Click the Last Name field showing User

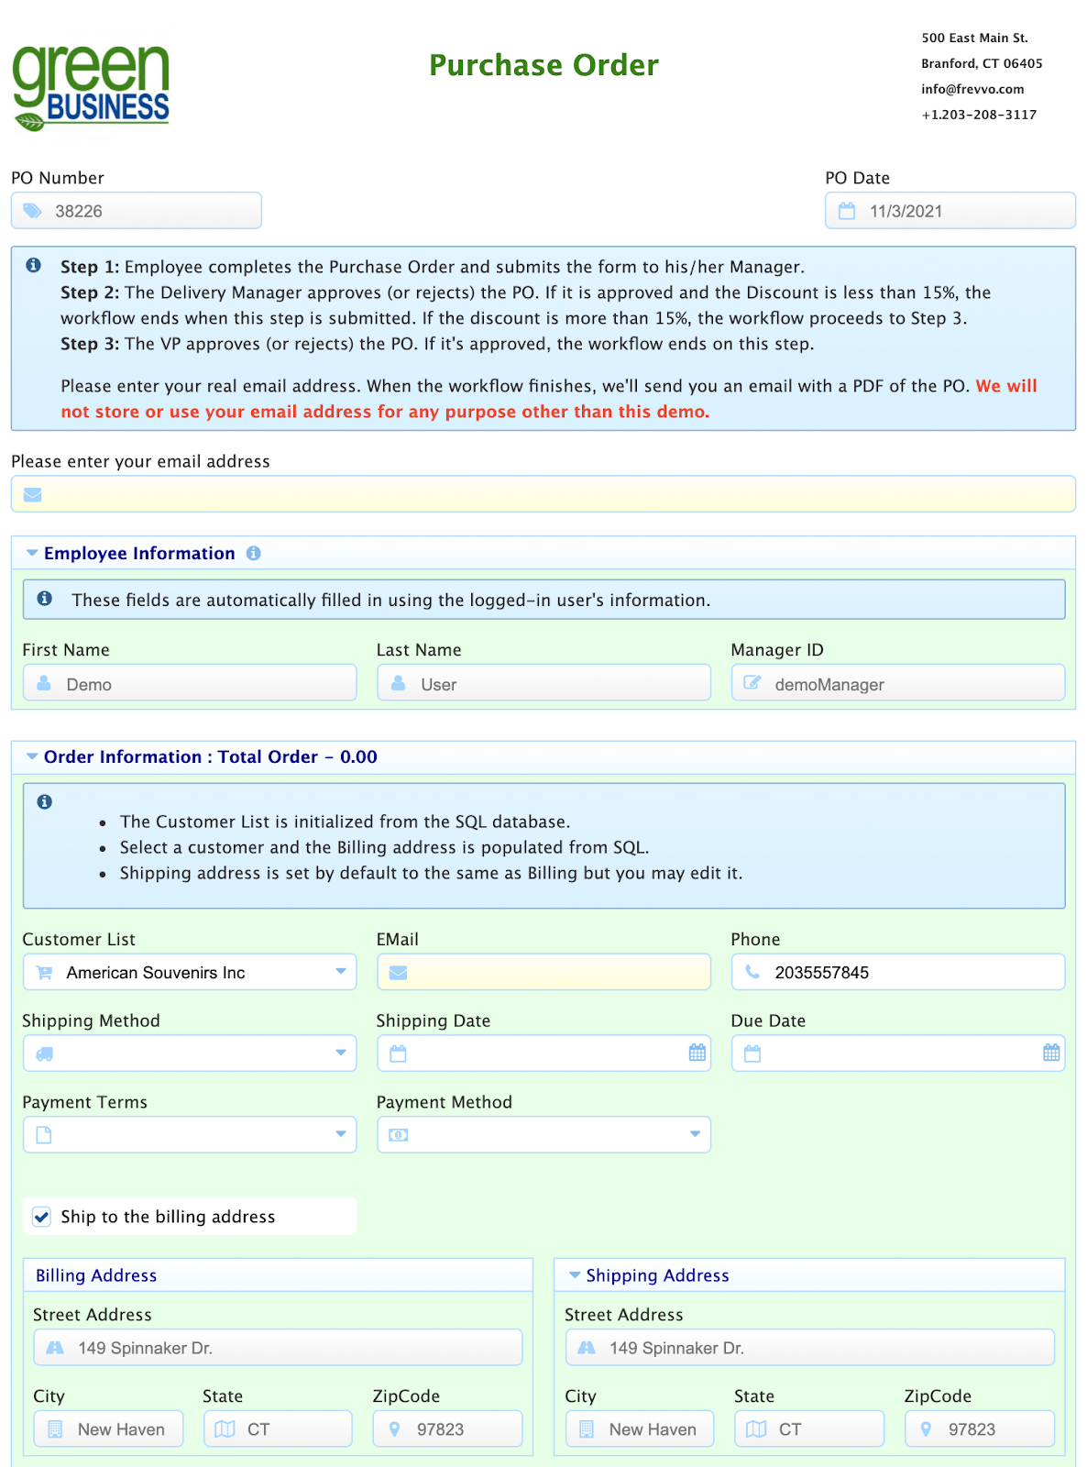coord(543,683)
